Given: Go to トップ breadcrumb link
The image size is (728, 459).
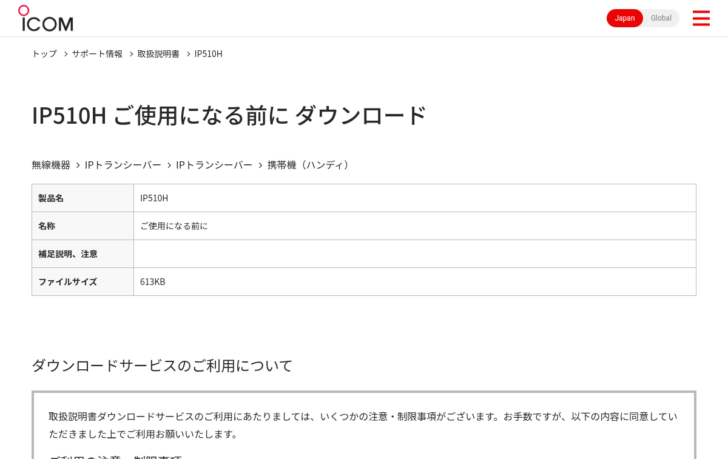Looking at the screenshot, I should pos(44,53).
